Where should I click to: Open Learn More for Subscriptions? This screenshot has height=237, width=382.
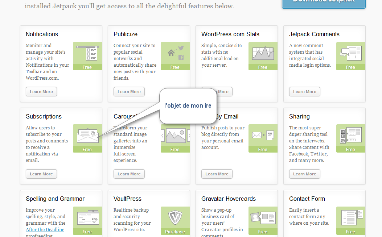click(x=41, y=174)
